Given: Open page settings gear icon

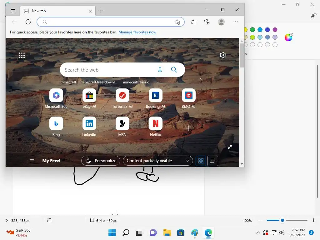Looking at the screenshot, I should click(x=222, y=55).
